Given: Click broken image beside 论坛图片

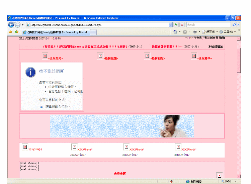Looking at the screenshot, I should pos(45,56).
